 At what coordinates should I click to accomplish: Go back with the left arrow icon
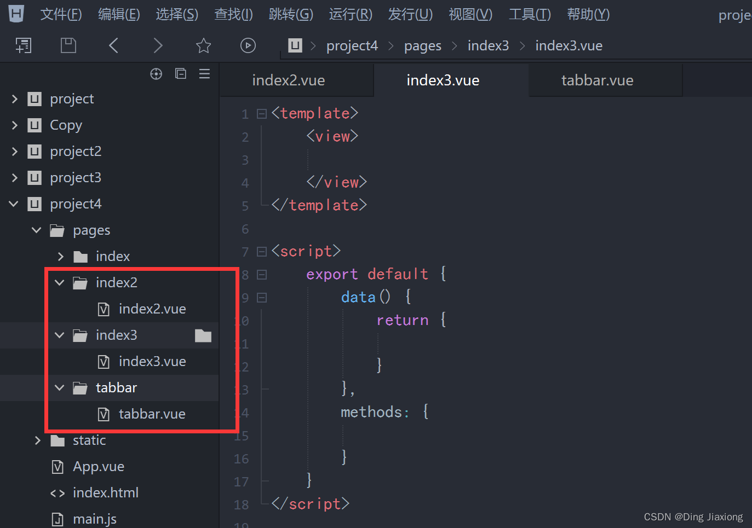(x=113, y=45)
